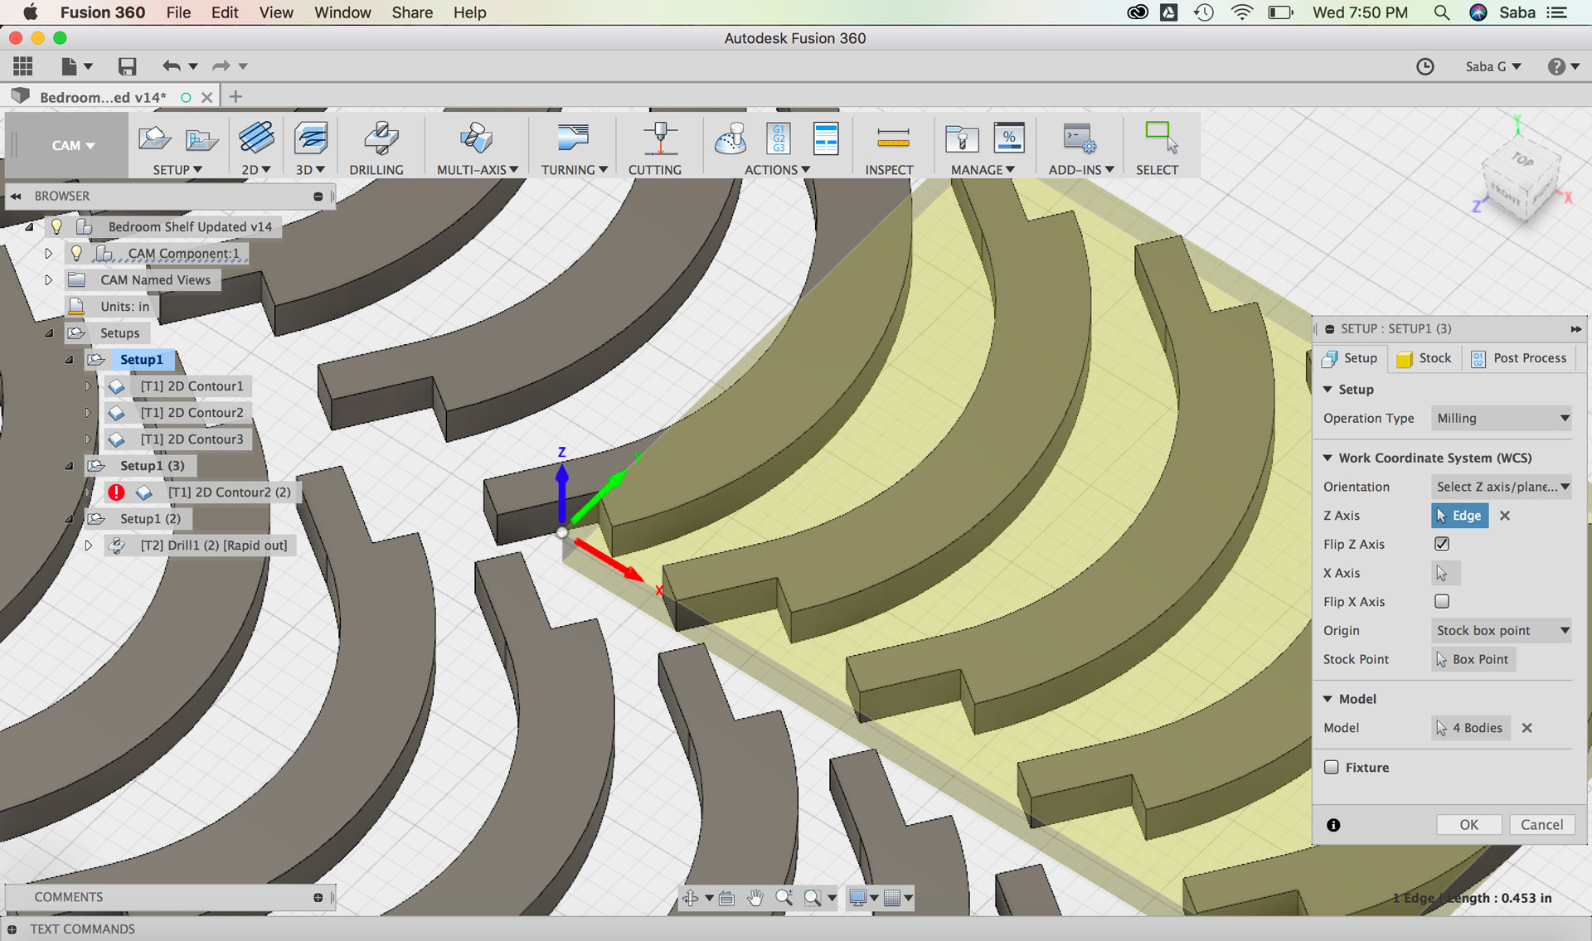Open the Origin Stock box point dropdown
1592x941 pixels.
(1502, 630)
